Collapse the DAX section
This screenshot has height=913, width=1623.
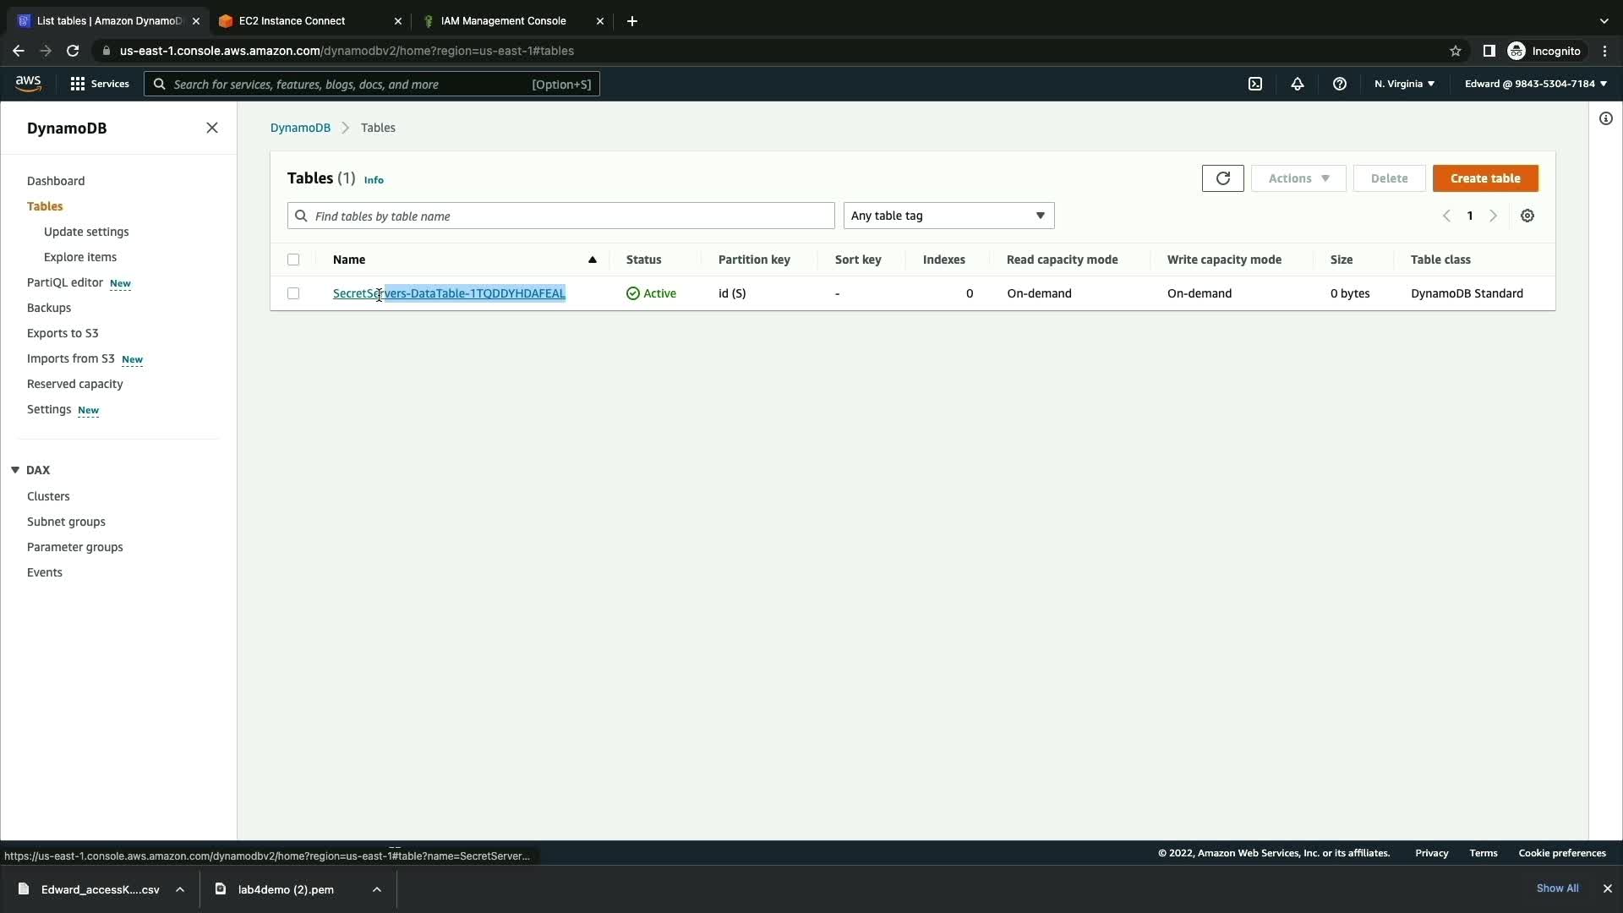15,470
